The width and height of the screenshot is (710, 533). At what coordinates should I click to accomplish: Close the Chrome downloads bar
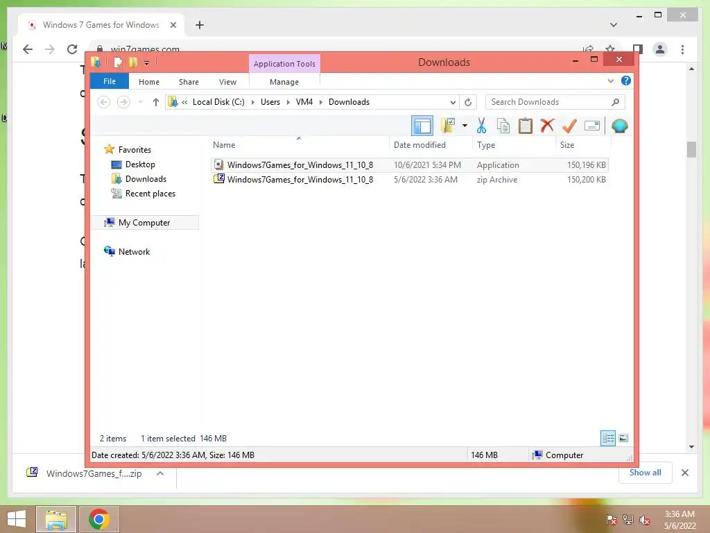point(684,473)
